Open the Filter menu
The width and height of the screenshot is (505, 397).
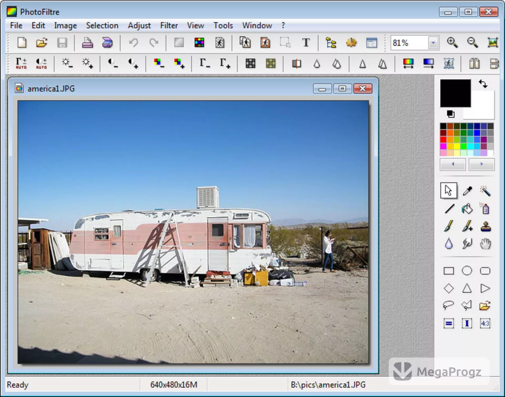coord(169,26)
